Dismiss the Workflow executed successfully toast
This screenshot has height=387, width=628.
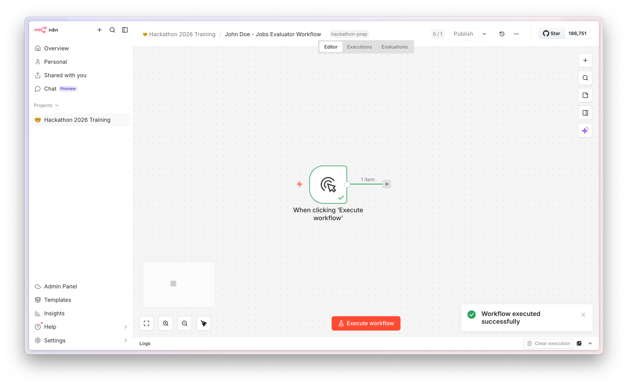pos(583,315)
